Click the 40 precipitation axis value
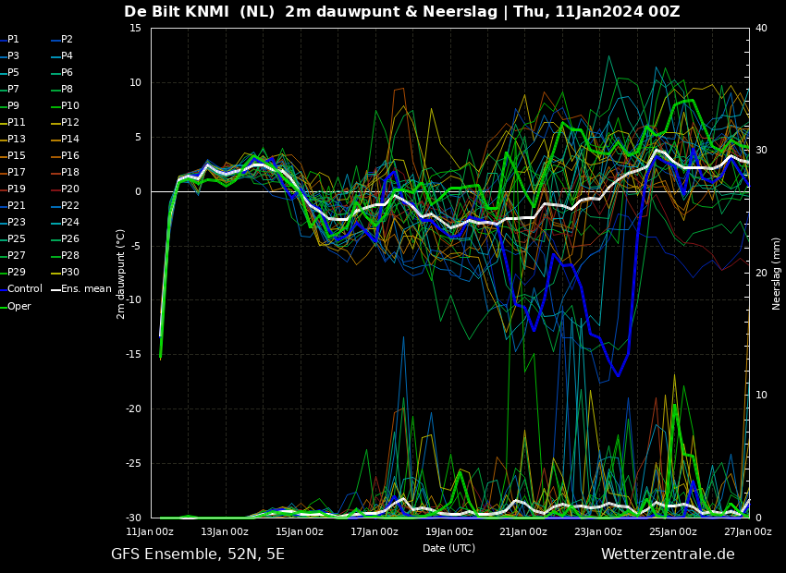 (x=761, y=28)
